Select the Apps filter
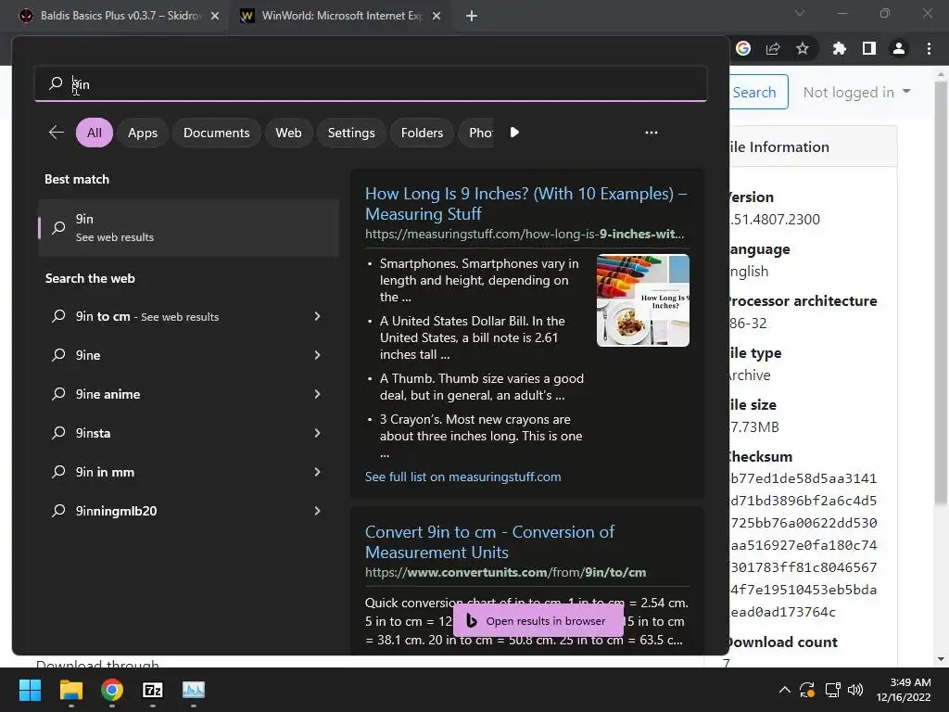Viewport: 949px width, 712px height. 142,133
